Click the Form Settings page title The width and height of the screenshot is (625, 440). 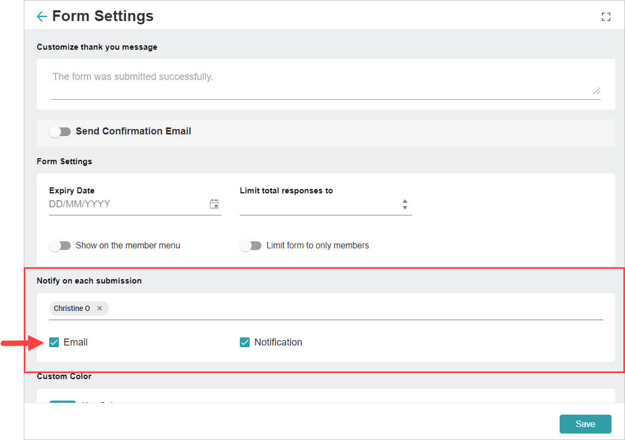(x=103, y=16)
